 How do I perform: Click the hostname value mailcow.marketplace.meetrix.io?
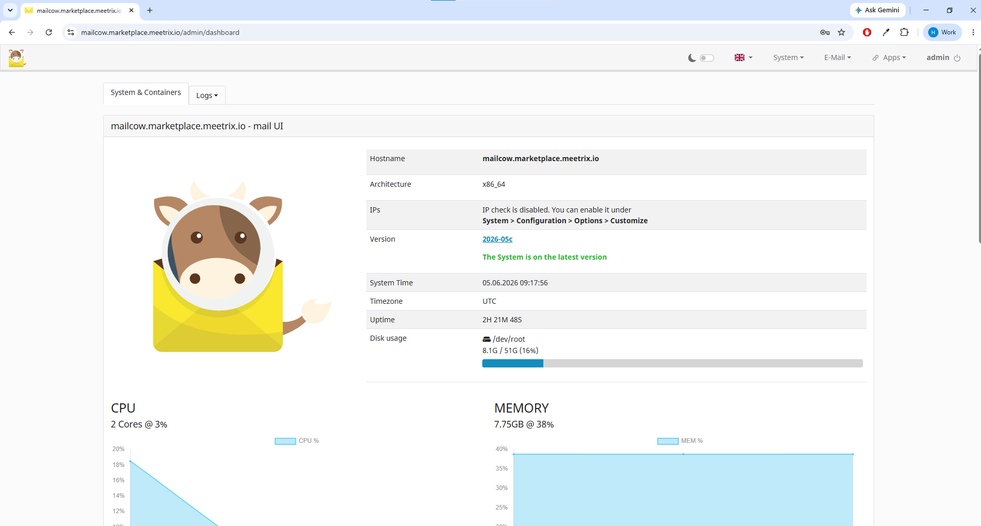(x=541, y=159)
